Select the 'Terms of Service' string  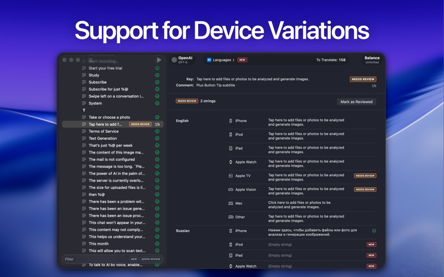coord(113,131)
